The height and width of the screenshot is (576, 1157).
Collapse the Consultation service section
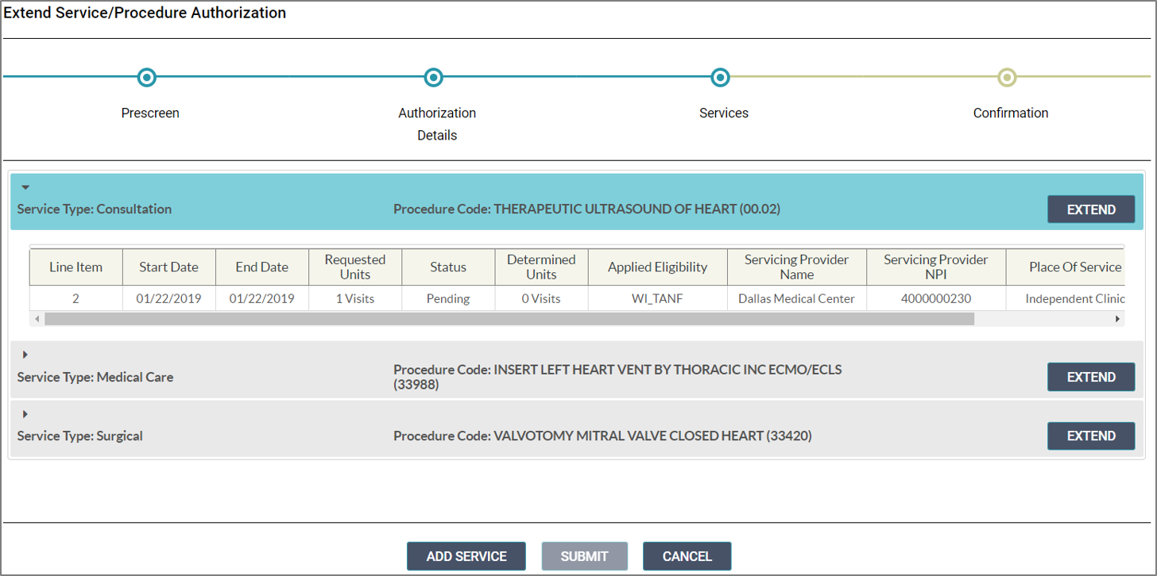point(25,188)
